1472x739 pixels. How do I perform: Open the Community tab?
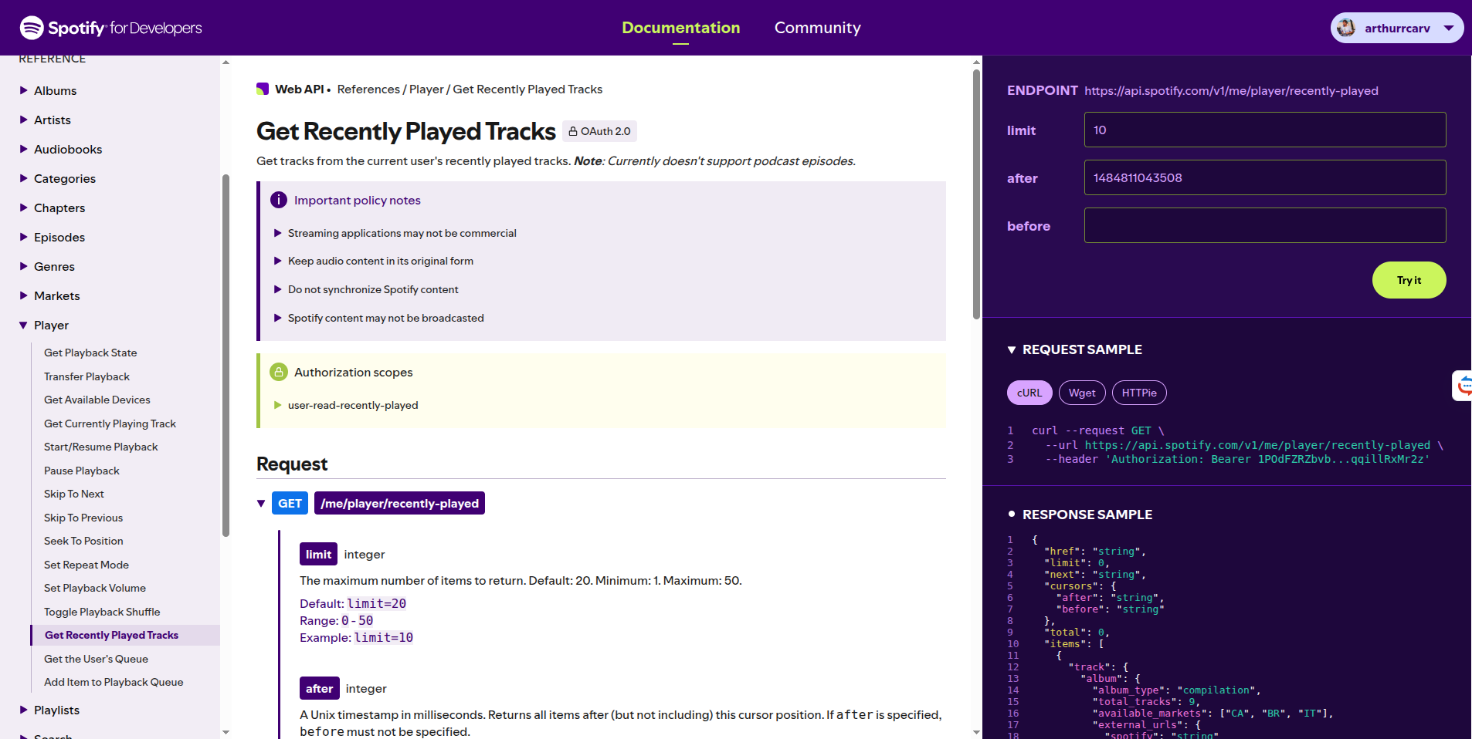[x=817, y=28]
